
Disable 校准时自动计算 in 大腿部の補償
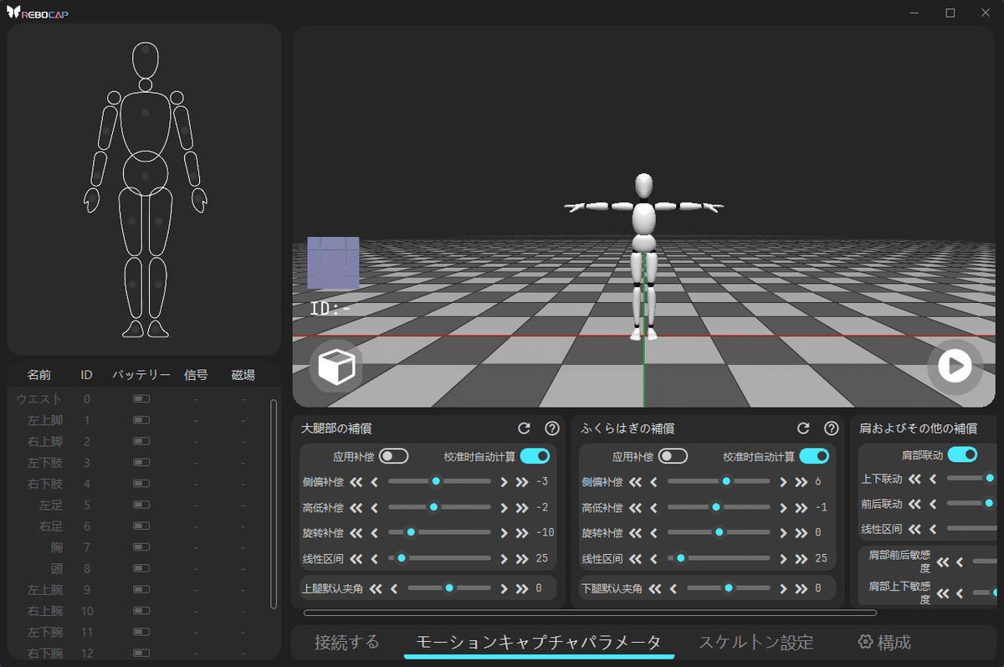pyautogui.click(x=535, y=456)
